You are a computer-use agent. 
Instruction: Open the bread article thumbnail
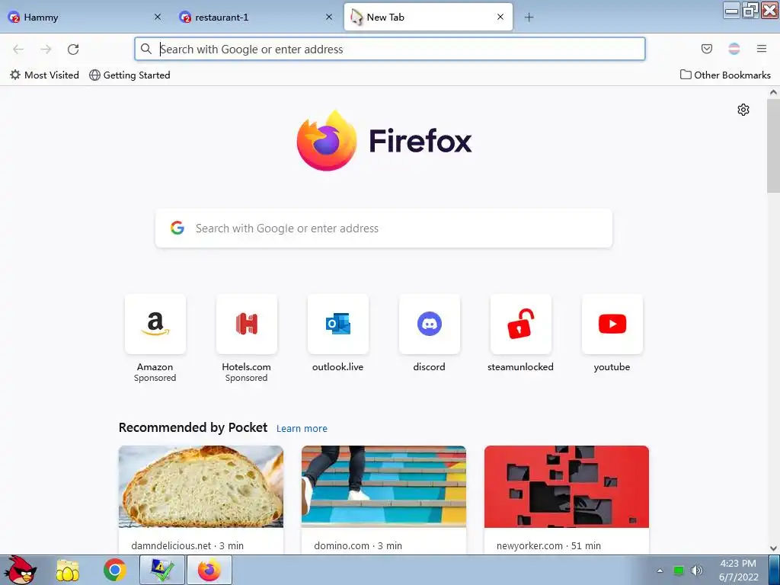201,487
